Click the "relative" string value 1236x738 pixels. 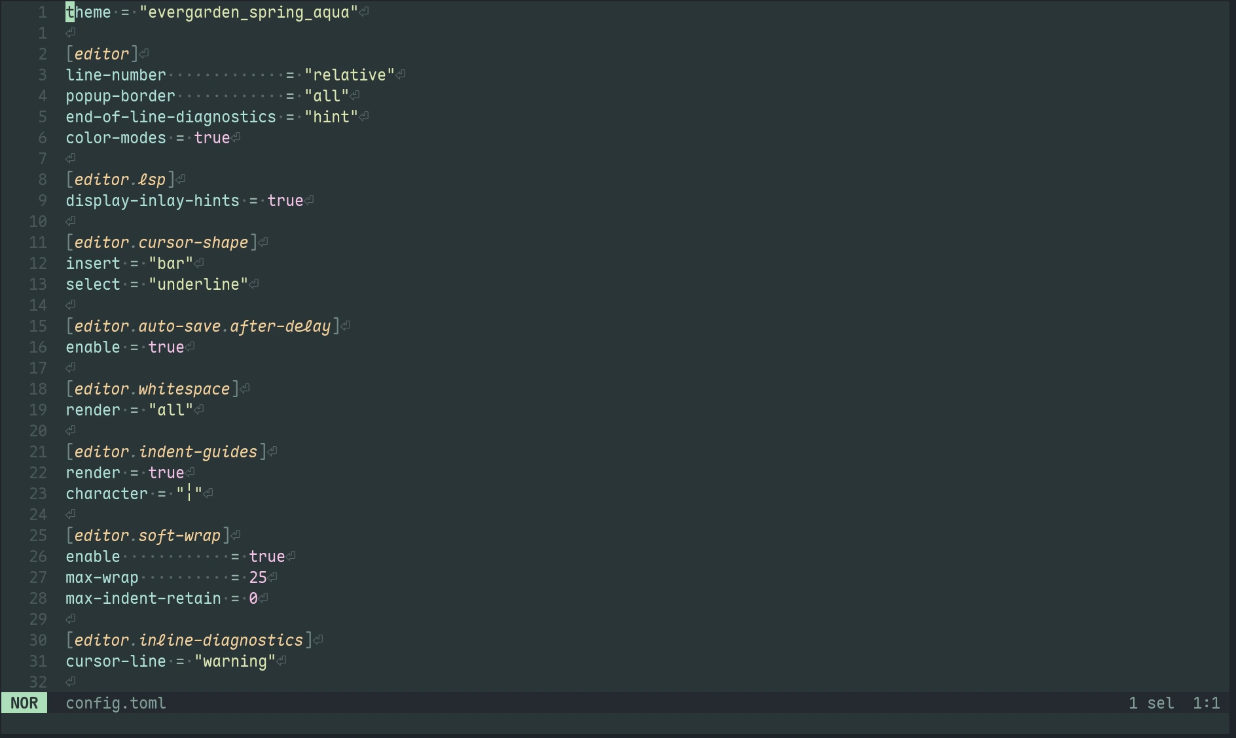[350, 75]
